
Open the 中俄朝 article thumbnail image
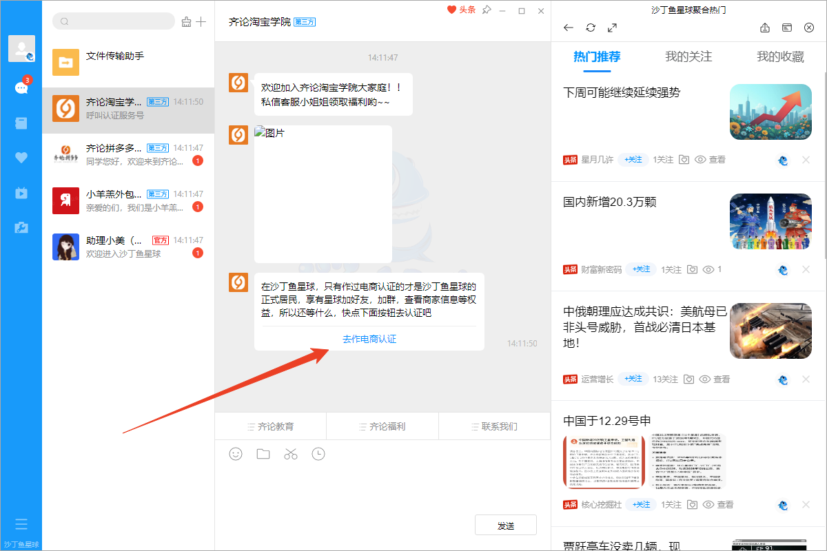tap(770, 331)
